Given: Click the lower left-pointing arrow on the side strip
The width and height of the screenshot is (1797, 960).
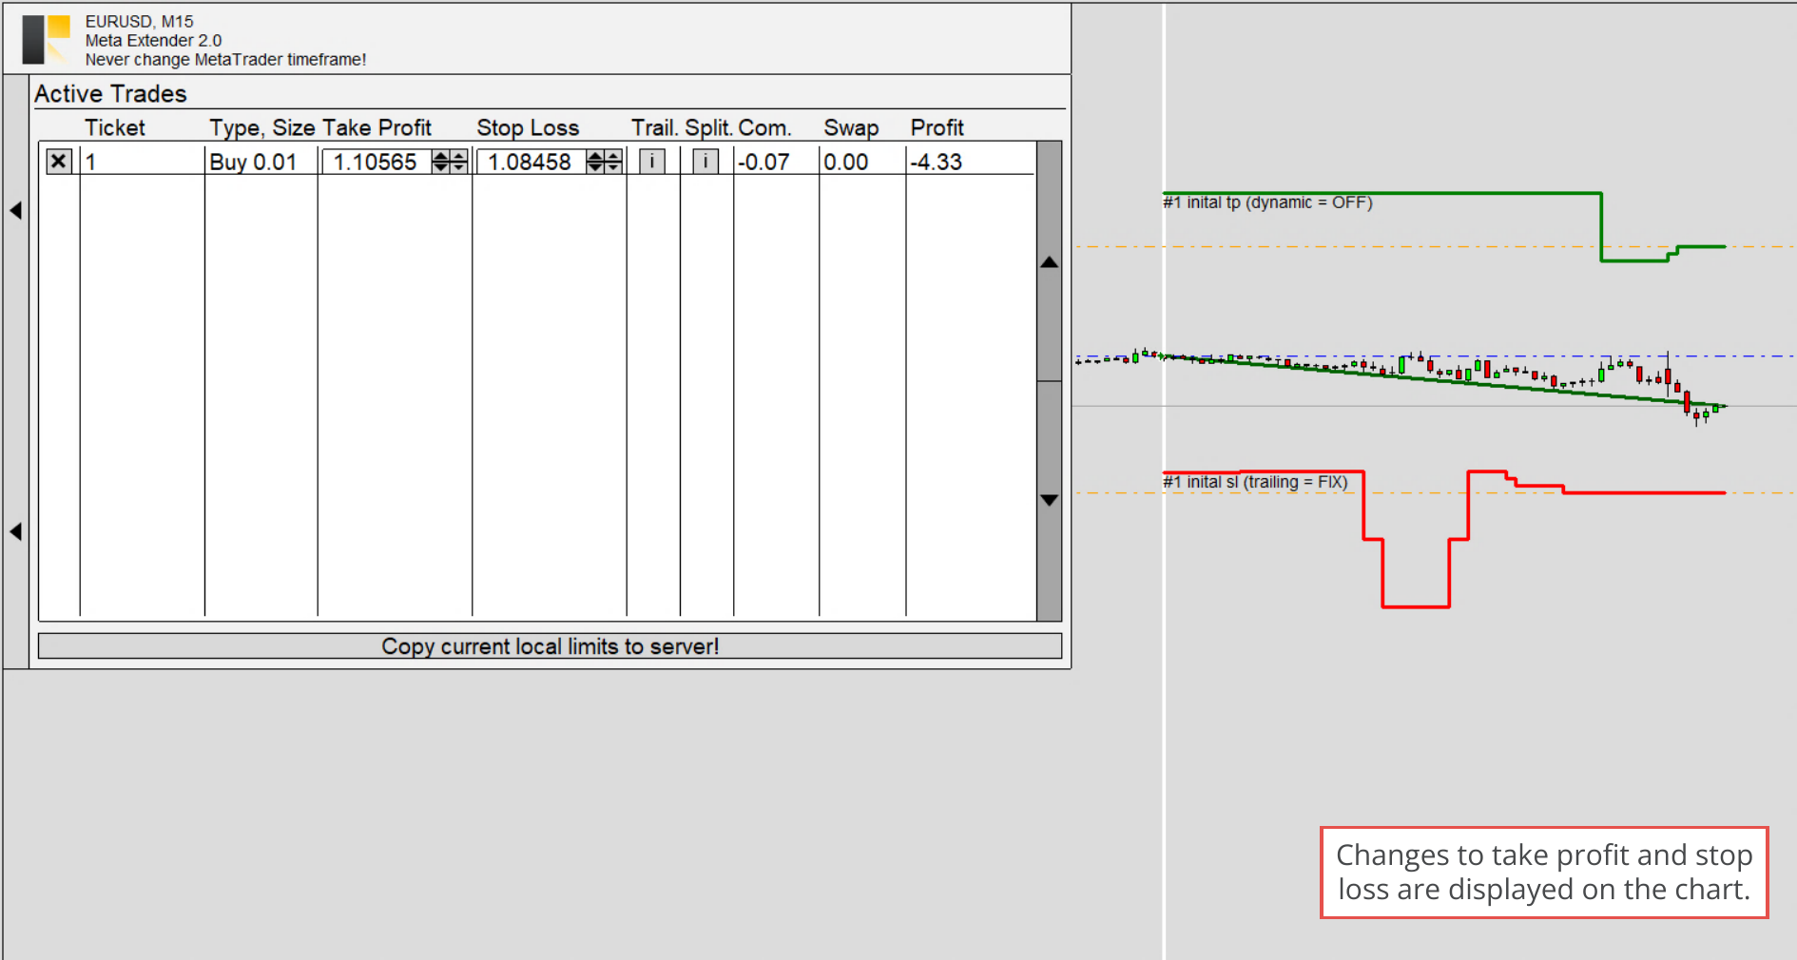Looking at the screenshot, I should (x=16, y=531).
